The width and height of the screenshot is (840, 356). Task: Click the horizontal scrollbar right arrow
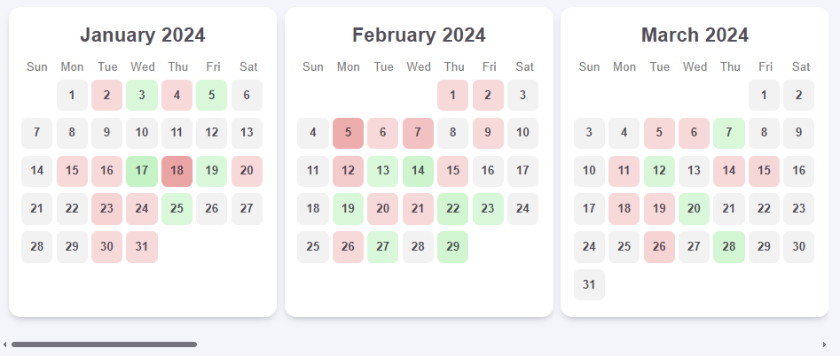[x=824, y=344]
